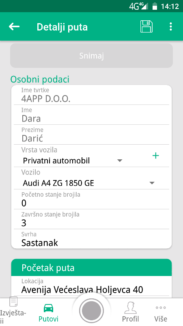This screenshot has height=326, width=183.
Task: Tap the battery icon in status bar
Action: click(x=155, y=6)
